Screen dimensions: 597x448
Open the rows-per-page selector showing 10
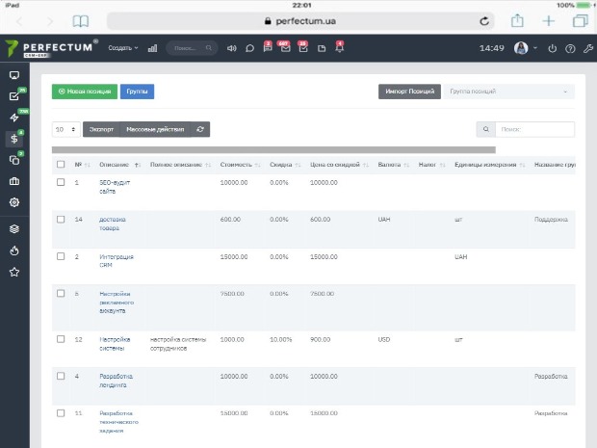click(x=66, y=129)
